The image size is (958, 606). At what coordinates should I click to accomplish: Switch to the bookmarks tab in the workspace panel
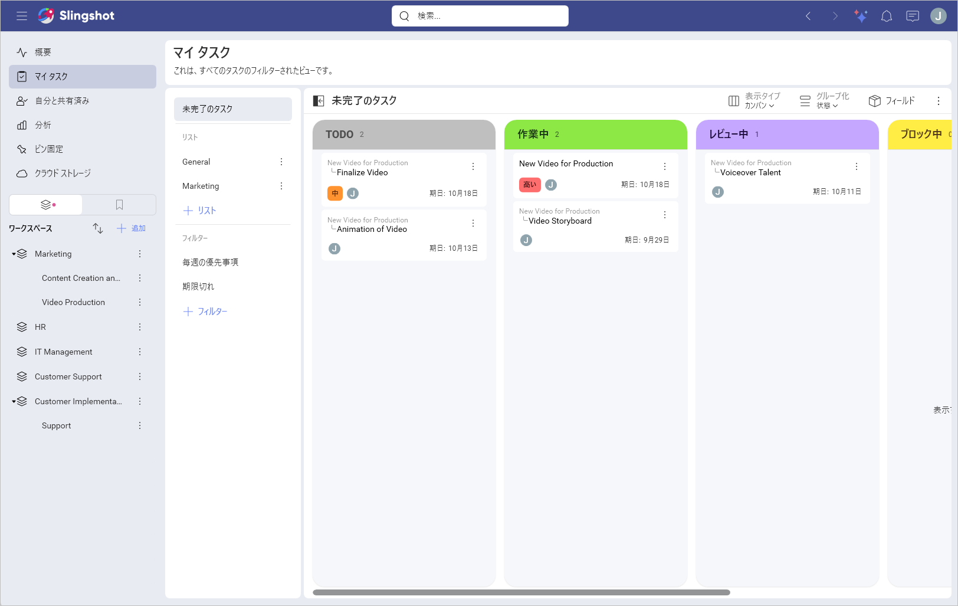click(119, 204)
